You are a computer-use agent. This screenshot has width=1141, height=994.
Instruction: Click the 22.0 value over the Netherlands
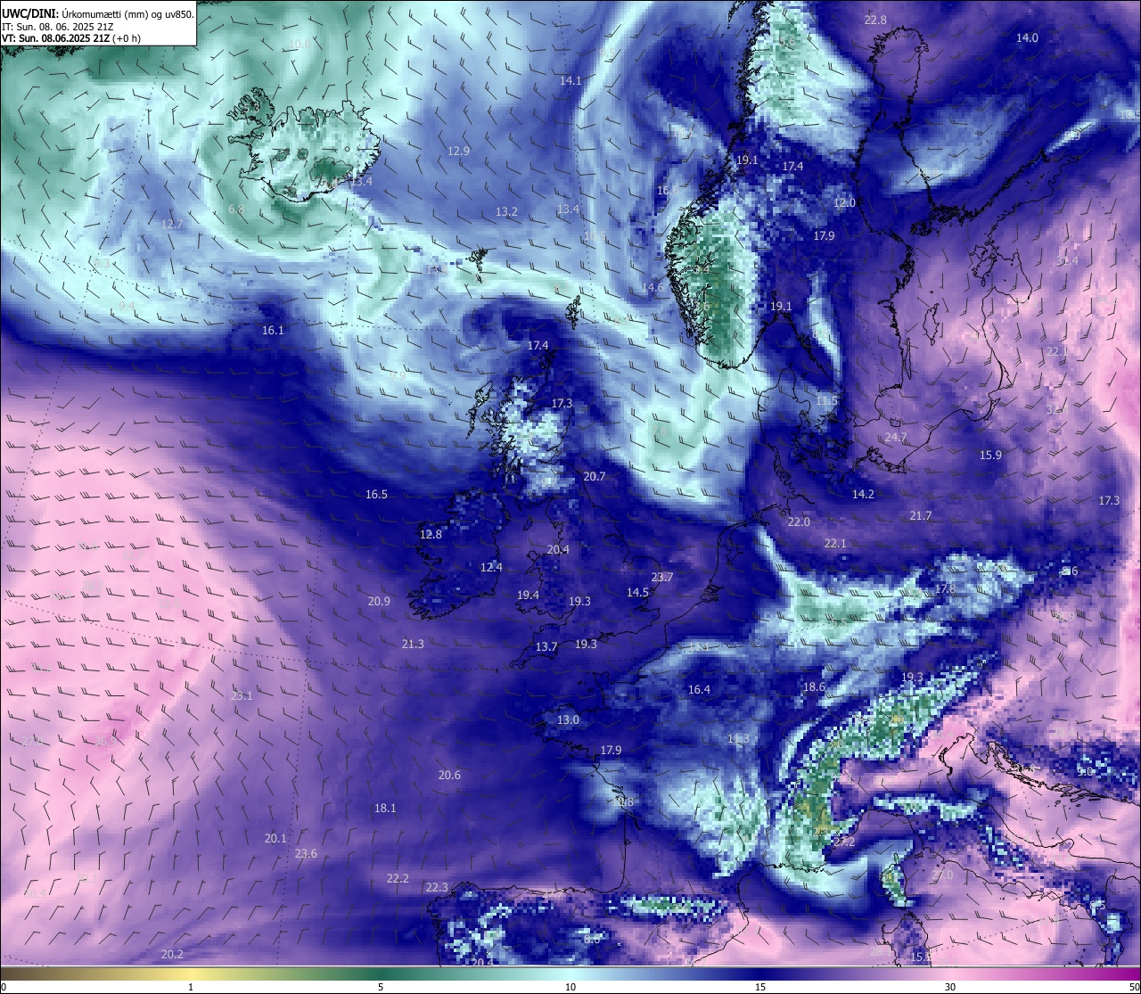(x=799, y=522)
